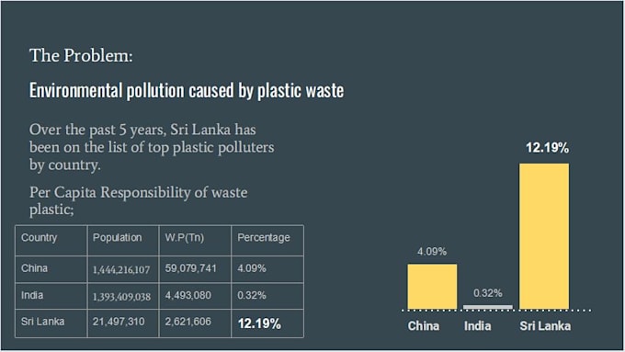Select the W.P(Tn) header cell

coord(195,241)
